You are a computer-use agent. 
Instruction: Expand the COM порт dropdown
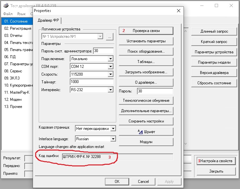(x=110, y=67)
